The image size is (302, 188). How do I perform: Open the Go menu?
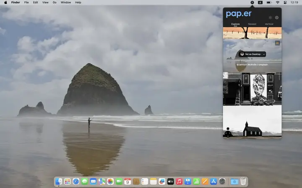[x=55, y=3]
